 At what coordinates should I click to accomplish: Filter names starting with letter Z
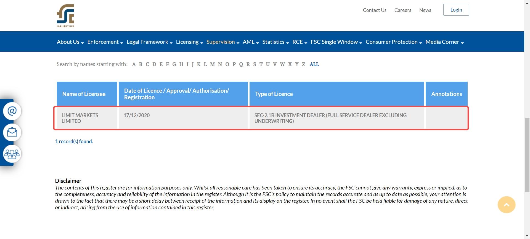(304, 64)
